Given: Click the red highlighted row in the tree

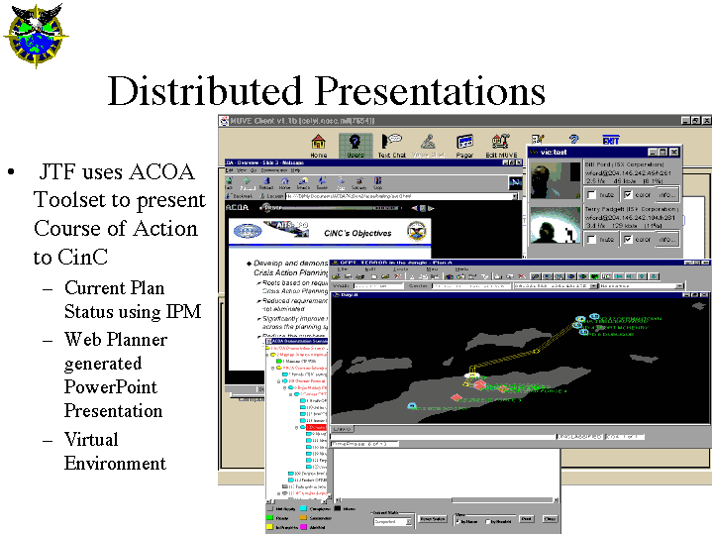Looking at the screenshot, I should tap(316, 428).
